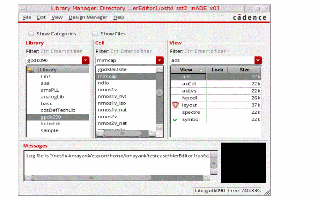Expand the Library name dropdown arrow

point(86,60)
